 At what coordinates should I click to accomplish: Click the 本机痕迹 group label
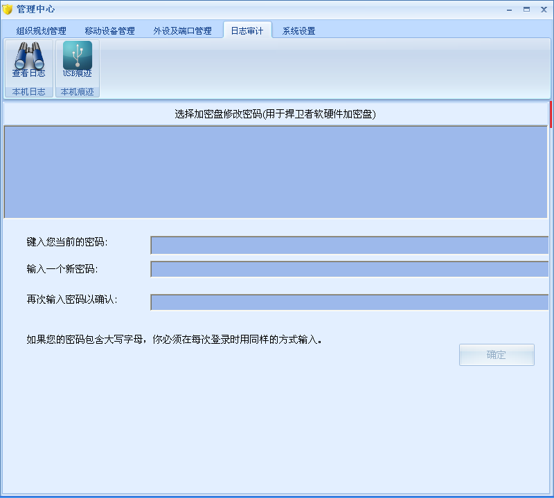77,91
